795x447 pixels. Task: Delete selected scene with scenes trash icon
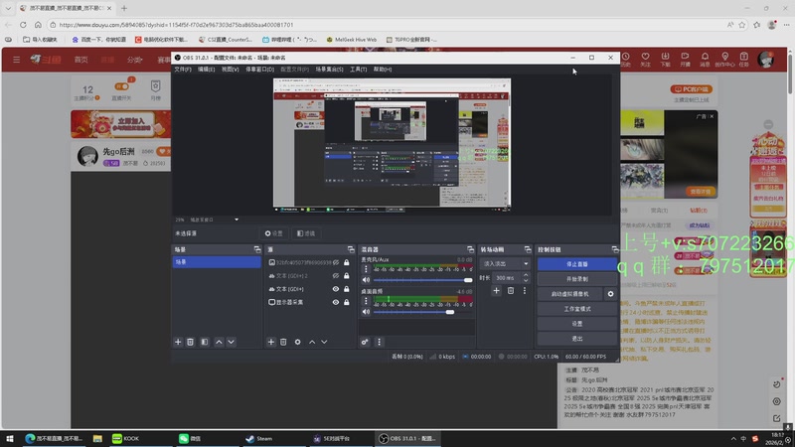(190, 342)
